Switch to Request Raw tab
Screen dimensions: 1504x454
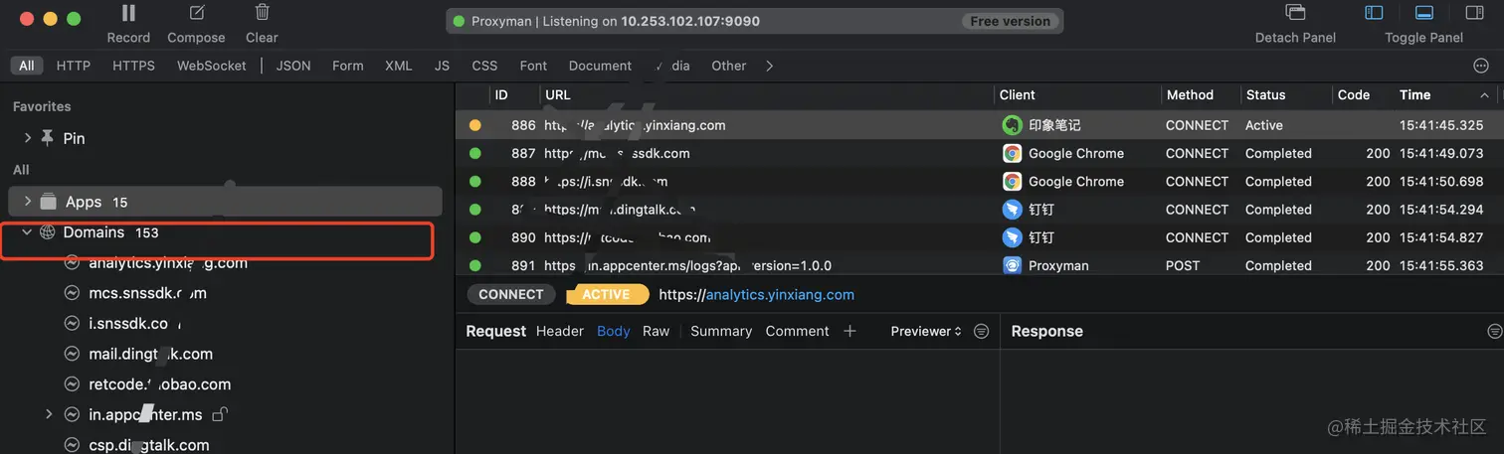pos(656,331)
